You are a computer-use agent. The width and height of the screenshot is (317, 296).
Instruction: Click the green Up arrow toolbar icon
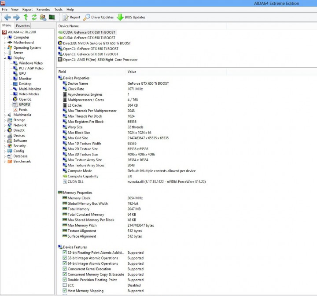(x=26, y=17)
